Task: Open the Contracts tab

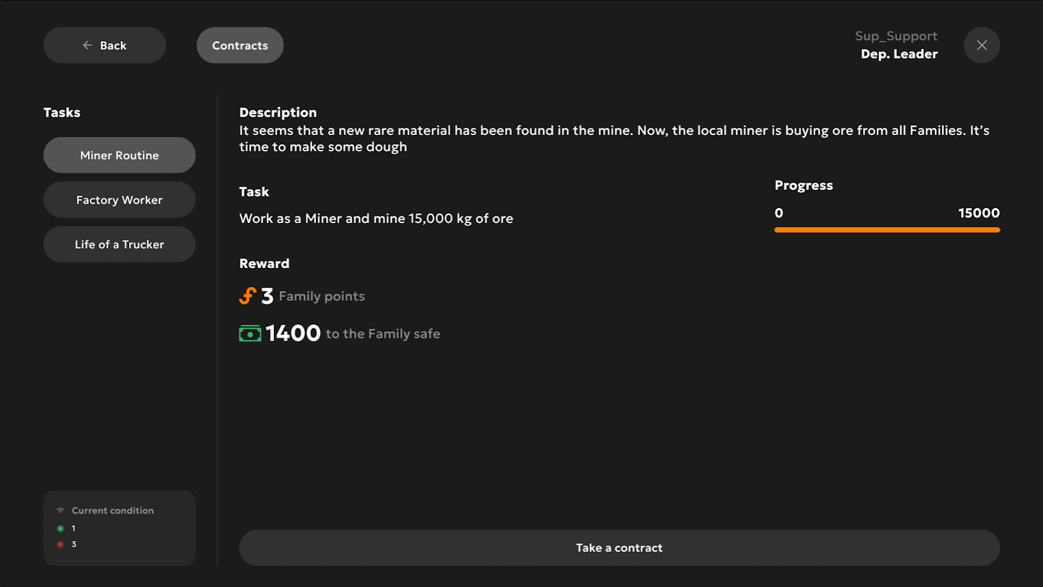Action: [x=240, y=45]
